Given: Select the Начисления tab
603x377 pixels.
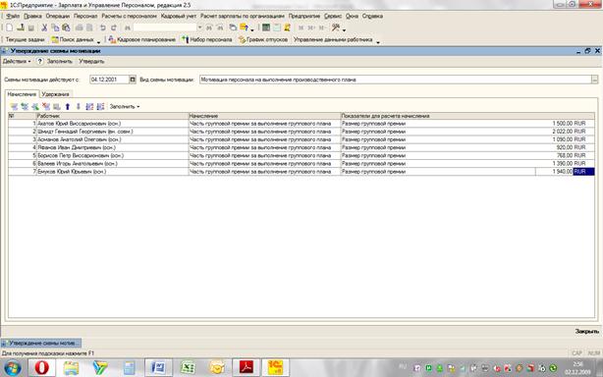Looking at the screenshot, I should [x=22, y=94].
